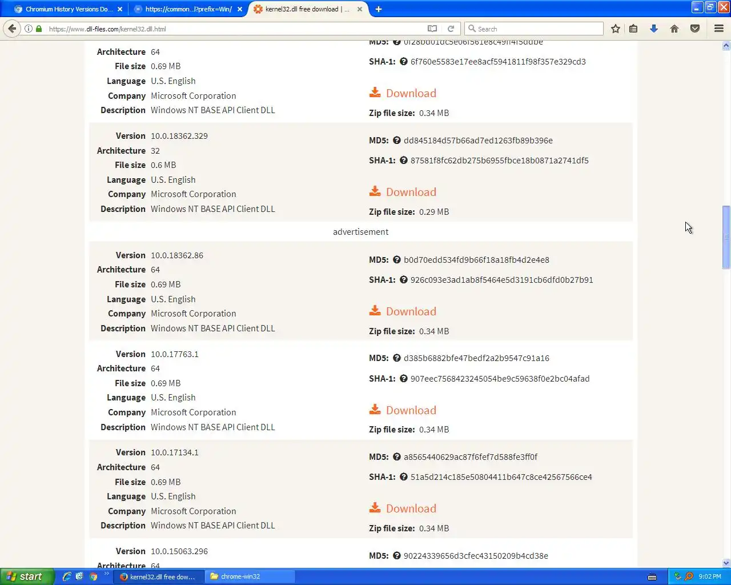The height and width of the screenshot is (585, 731).
Task: Reload the current page
Action: 451,29
